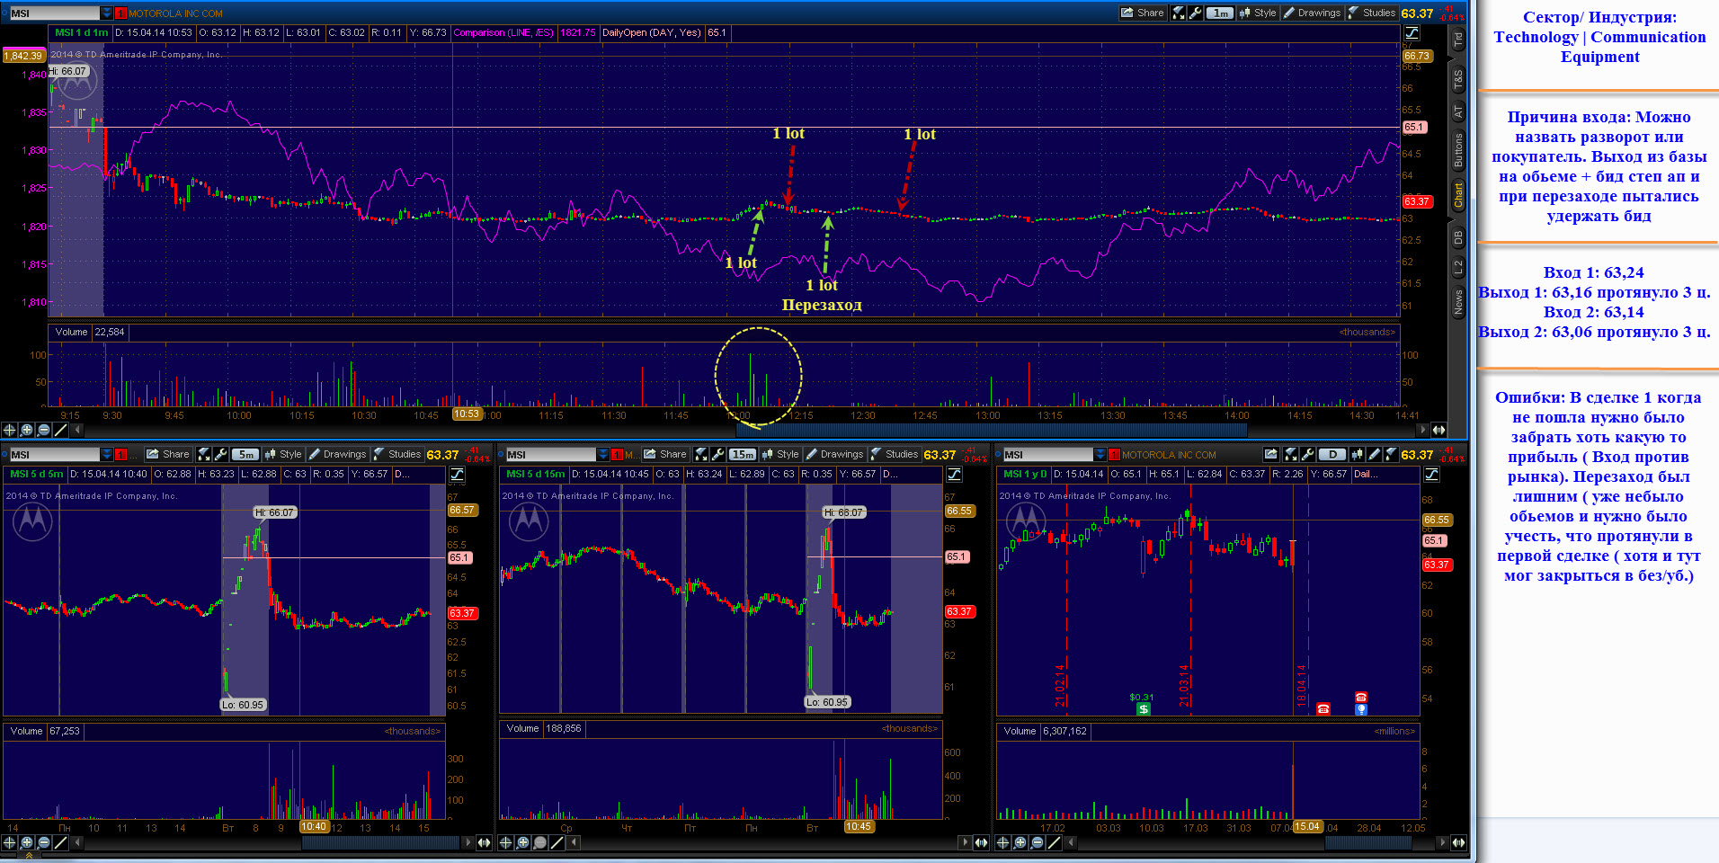The image size is (1719, 863).
Task: Click Share button in top 1m chart
Action: (x=1143, y=13)
